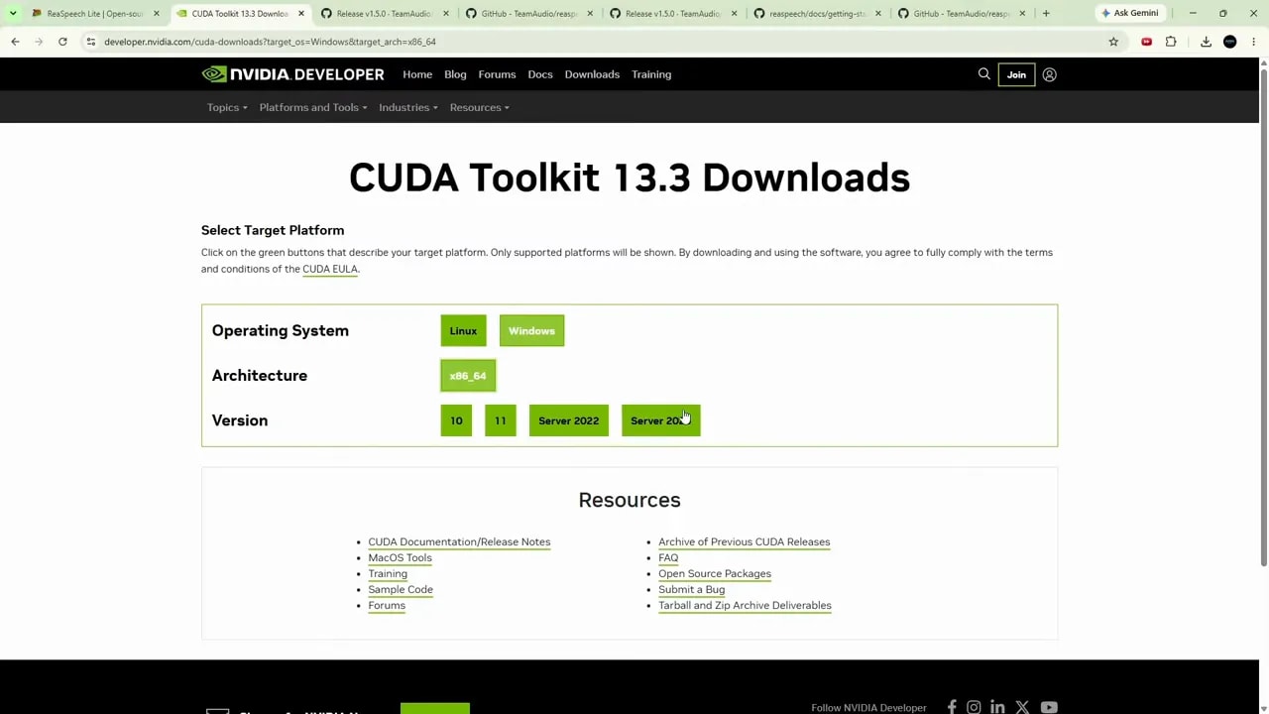This screenshot has width=1269, height=714.
Task: Open the CUDA EULA link
Action: pyautogui.click(x=330, y=269)
